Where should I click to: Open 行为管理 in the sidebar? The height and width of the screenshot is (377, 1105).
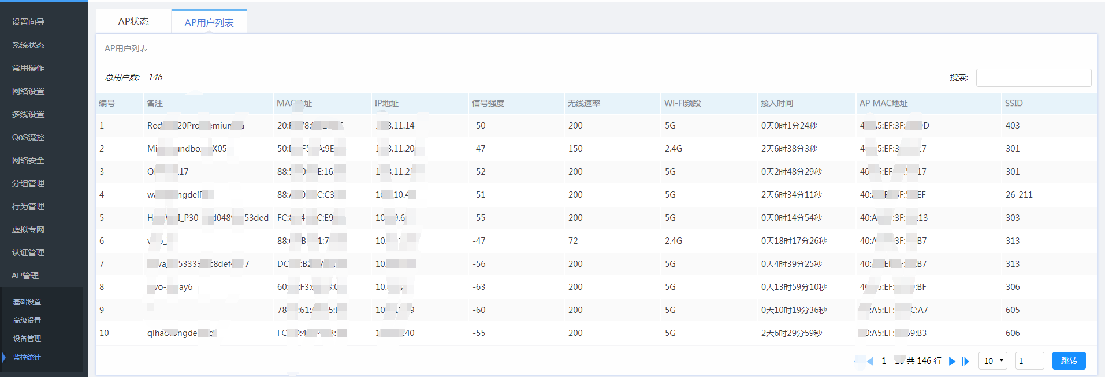(28, 206)
